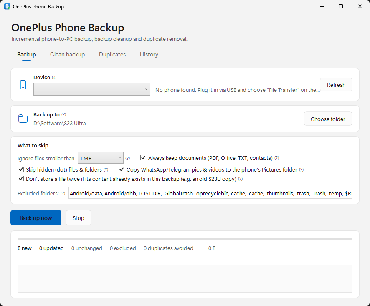The image size is (370, 306).
Task: Open the History tab
Action: (149, 55)
